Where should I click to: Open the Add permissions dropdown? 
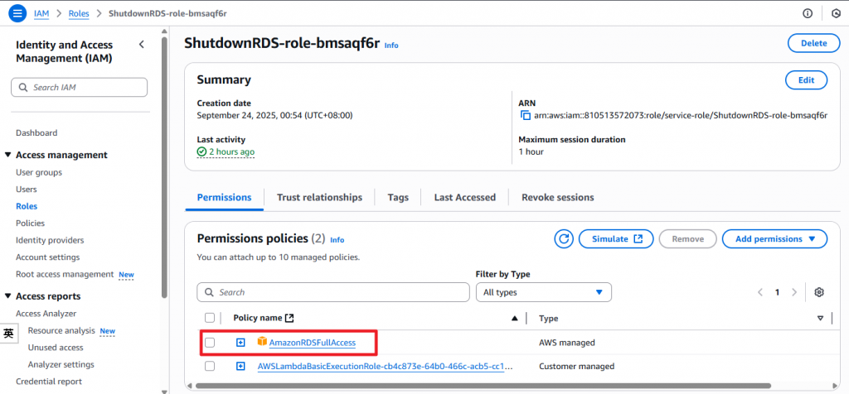774,239
